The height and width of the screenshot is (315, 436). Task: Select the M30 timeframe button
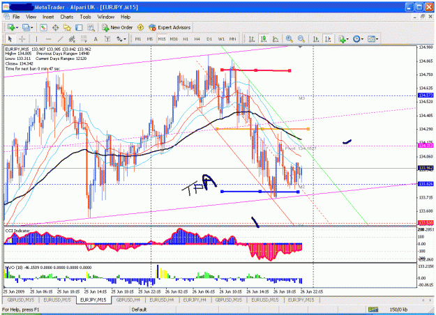[x=174, y=39]
